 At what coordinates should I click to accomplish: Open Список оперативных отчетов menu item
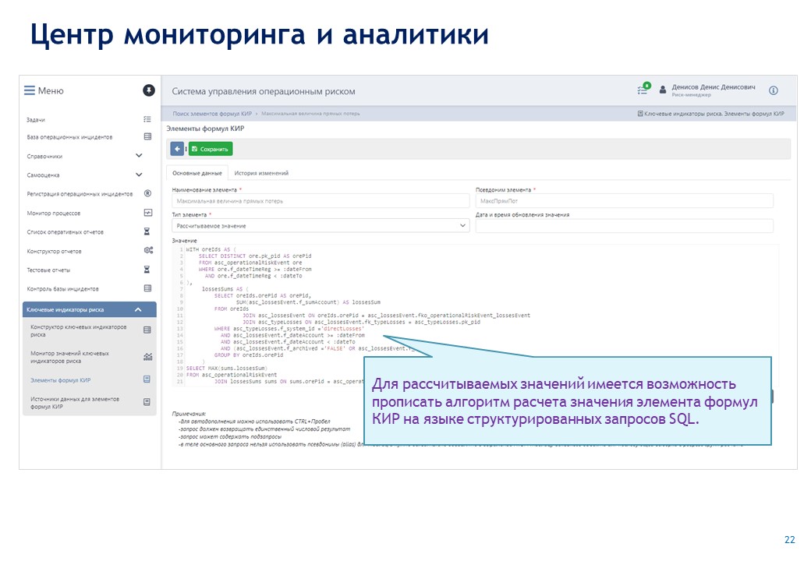click(x=66, y=232)
